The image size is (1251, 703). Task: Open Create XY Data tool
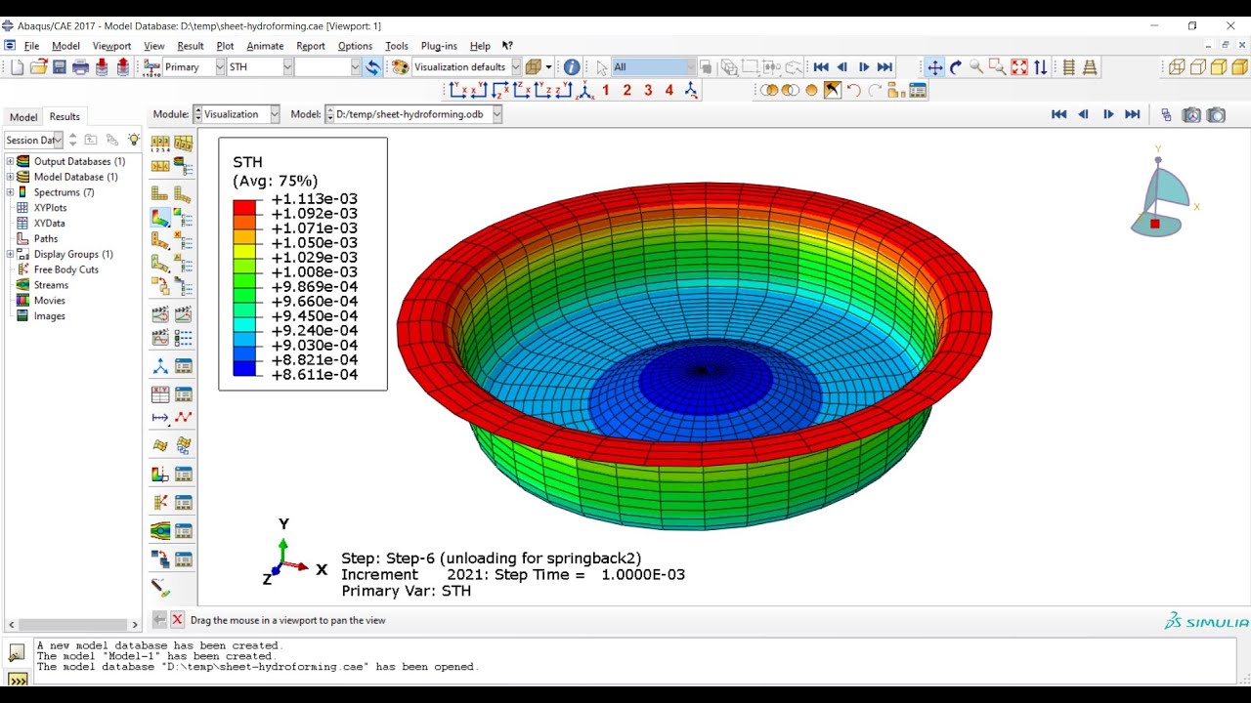click(x=160, y=394)
